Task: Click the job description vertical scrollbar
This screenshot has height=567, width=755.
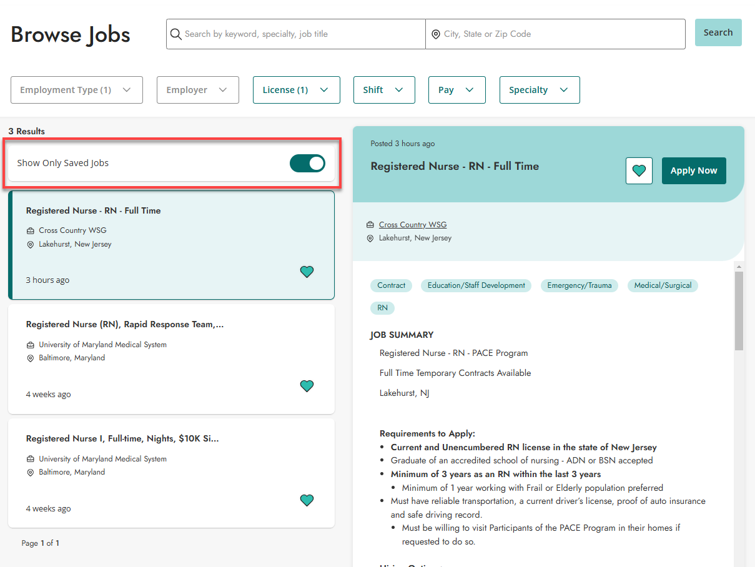Action: [x=739, y=310]
